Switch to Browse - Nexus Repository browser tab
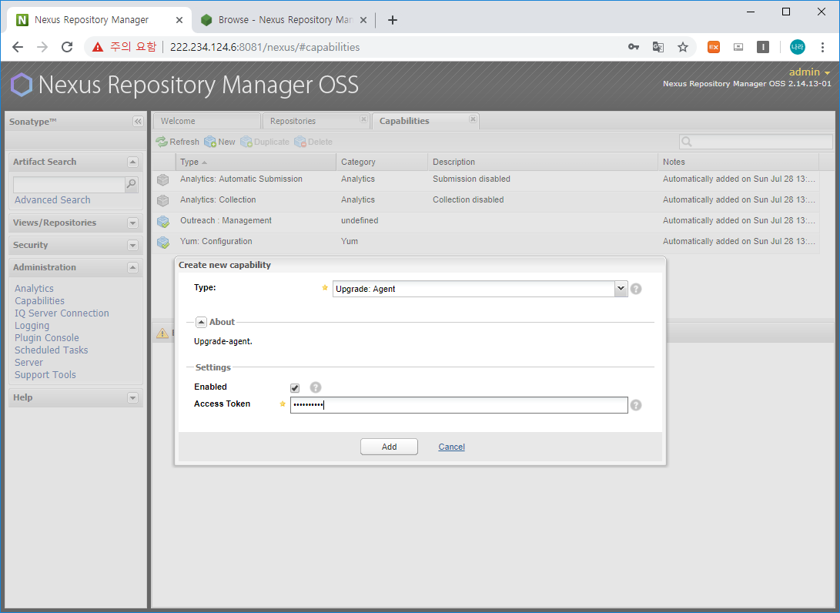This screenshot has width=840, height=613. point(284,20)
